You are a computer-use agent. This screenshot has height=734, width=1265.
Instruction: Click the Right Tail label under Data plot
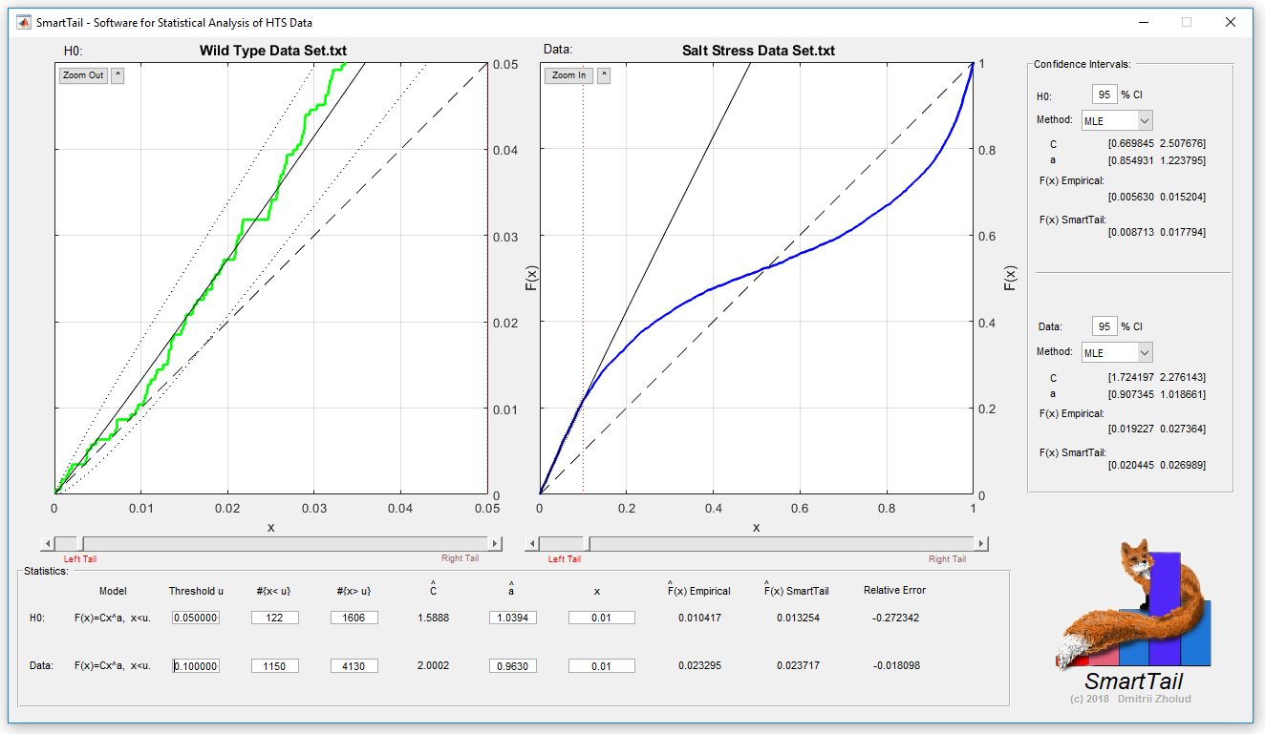(x=947, y=559)
